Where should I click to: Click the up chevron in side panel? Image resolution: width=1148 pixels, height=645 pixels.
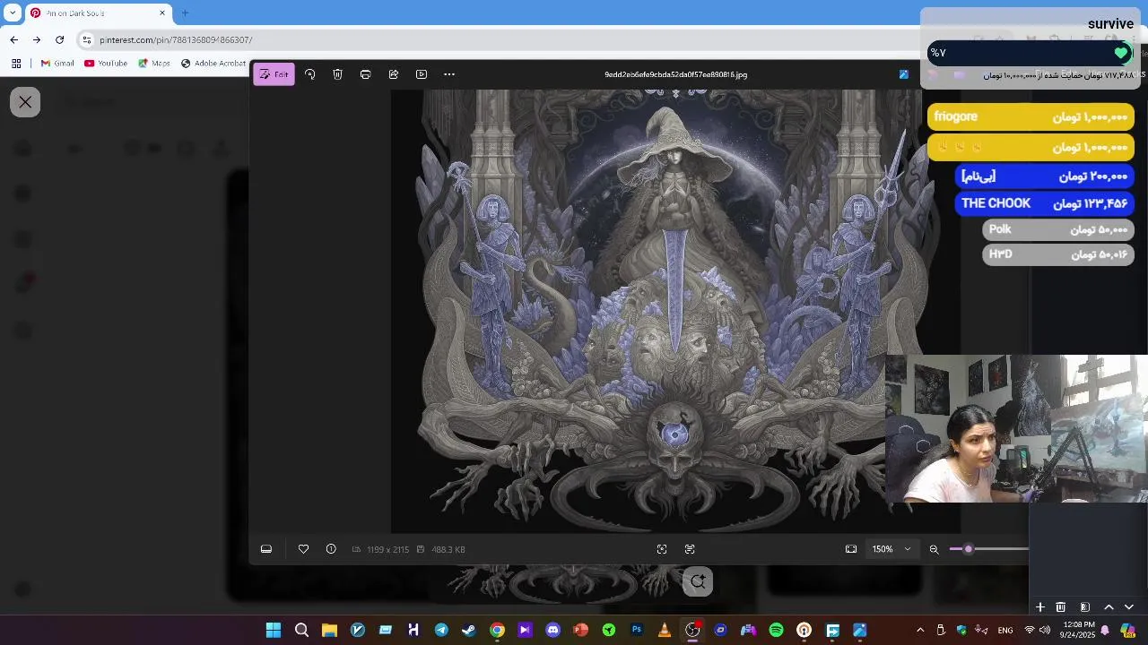coord(1109,607)
